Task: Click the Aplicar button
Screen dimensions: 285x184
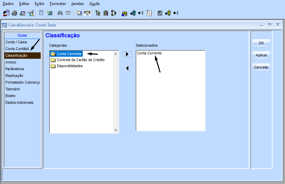Action: point(261,55)
